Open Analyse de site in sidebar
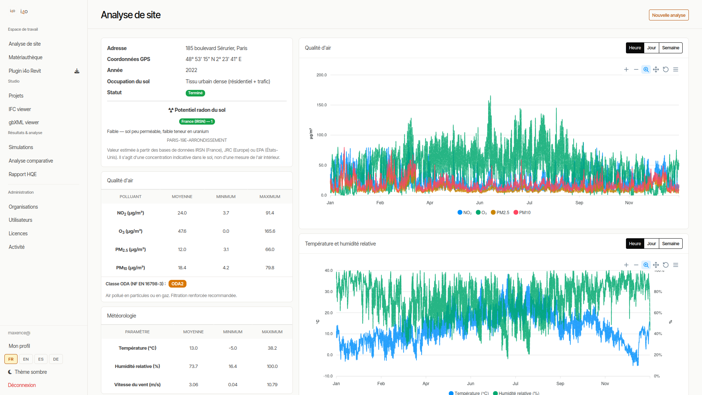This screenshot has height=395, width=702. 25,44
